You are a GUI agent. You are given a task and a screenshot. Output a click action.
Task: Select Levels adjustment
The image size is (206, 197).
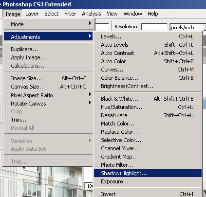pyautogui.click(x=148, y=36)
